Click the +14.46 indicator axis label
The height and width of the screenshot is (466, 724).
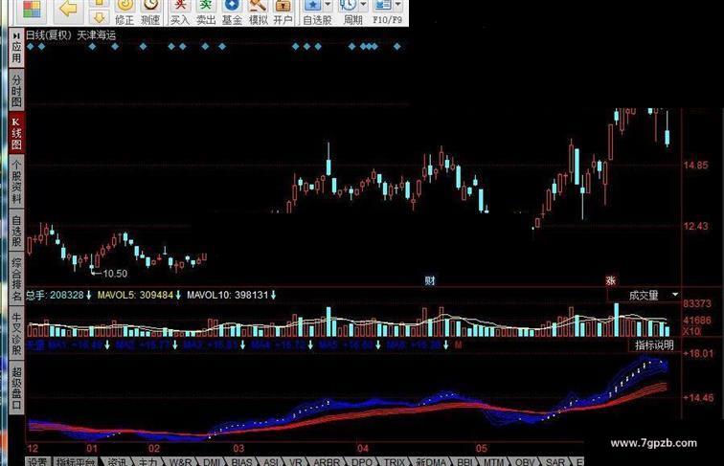(x=698, y=397)
